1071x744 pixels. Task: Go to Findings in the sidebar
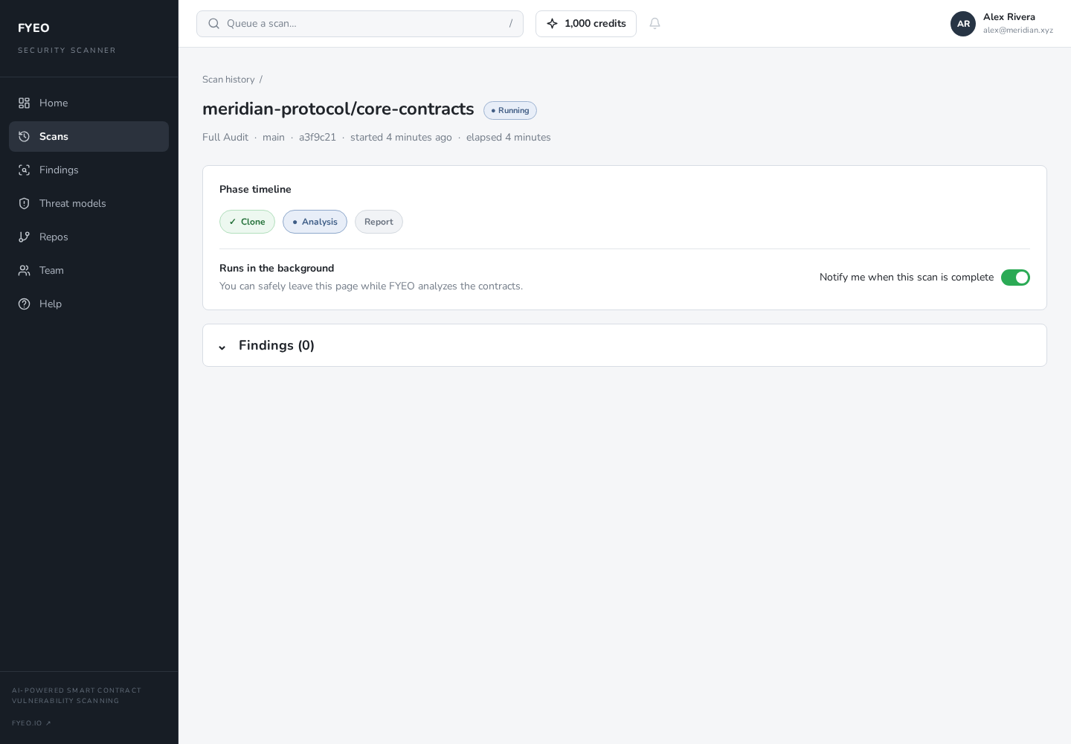click(89, 170)
